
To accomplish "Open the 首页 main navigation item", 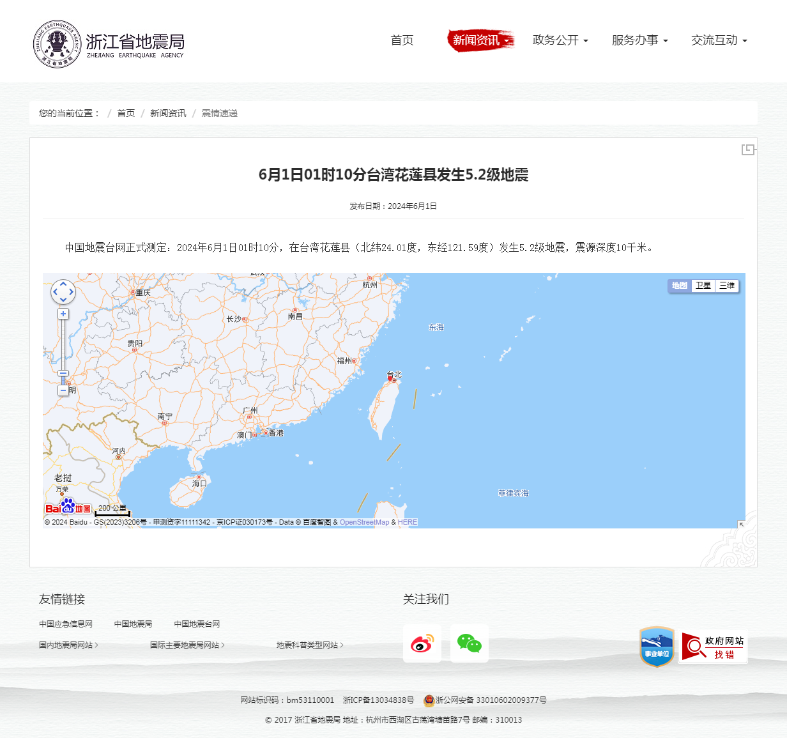I will click(x=402, y=40).
